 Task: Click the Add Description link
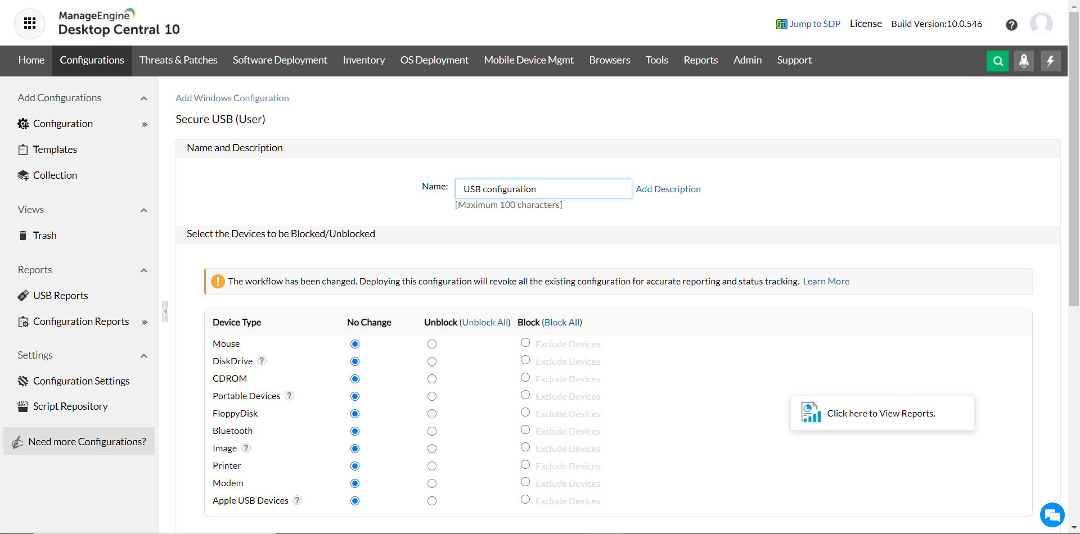pos(668,189)
